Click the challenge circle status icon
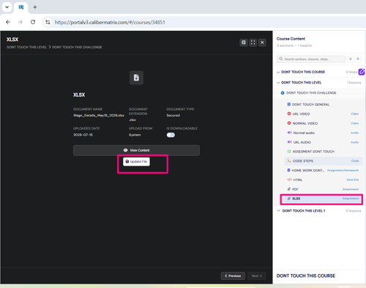The height and width of the screenshot is (288, 366). coord(283,93)
